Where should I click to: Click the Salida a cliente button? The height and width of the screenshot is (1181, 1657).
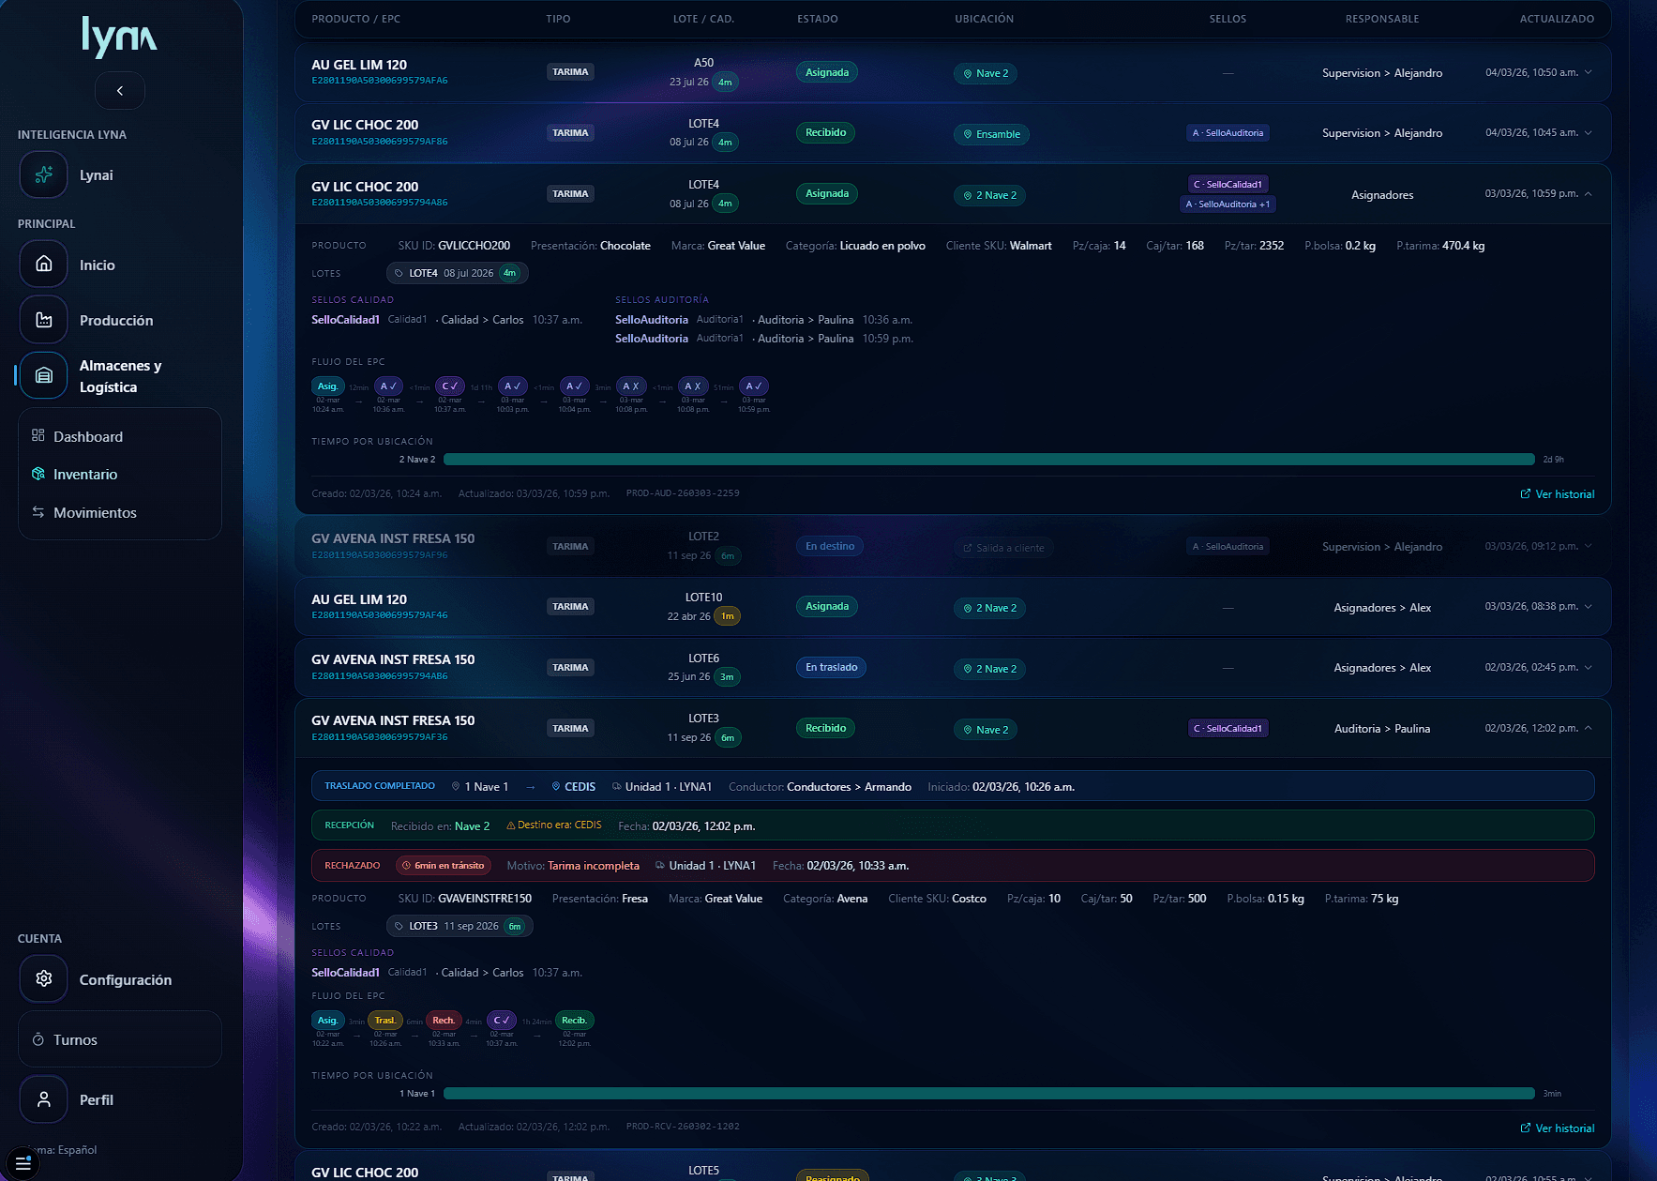tap(1003, 547)
